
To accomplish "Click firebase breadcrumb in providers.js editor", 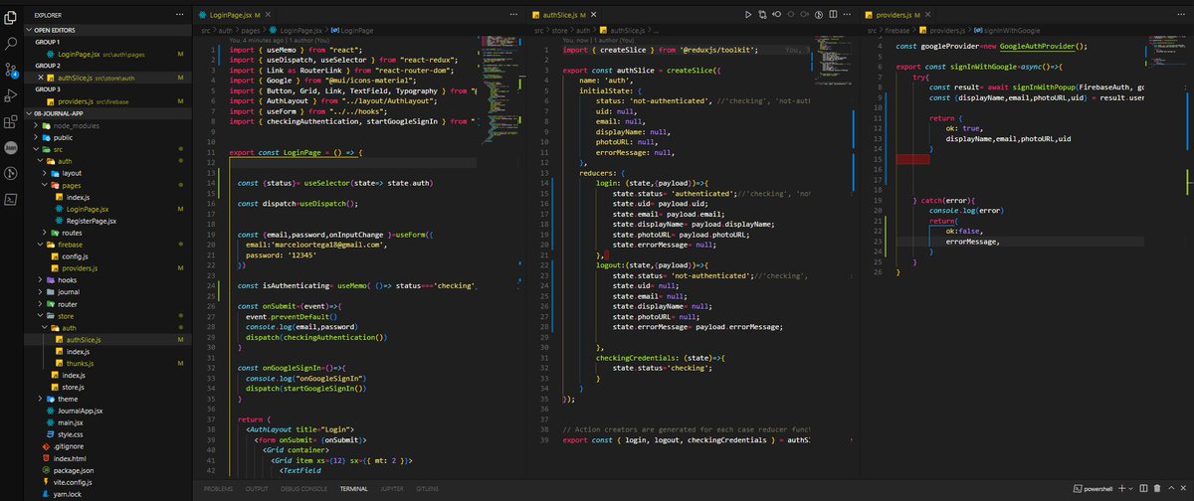I will pyautogui.click(x=897, y=31).
